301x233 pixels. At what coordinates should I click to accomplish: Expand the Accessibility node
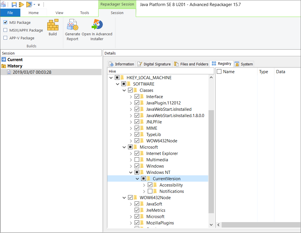tap(144, 185)
